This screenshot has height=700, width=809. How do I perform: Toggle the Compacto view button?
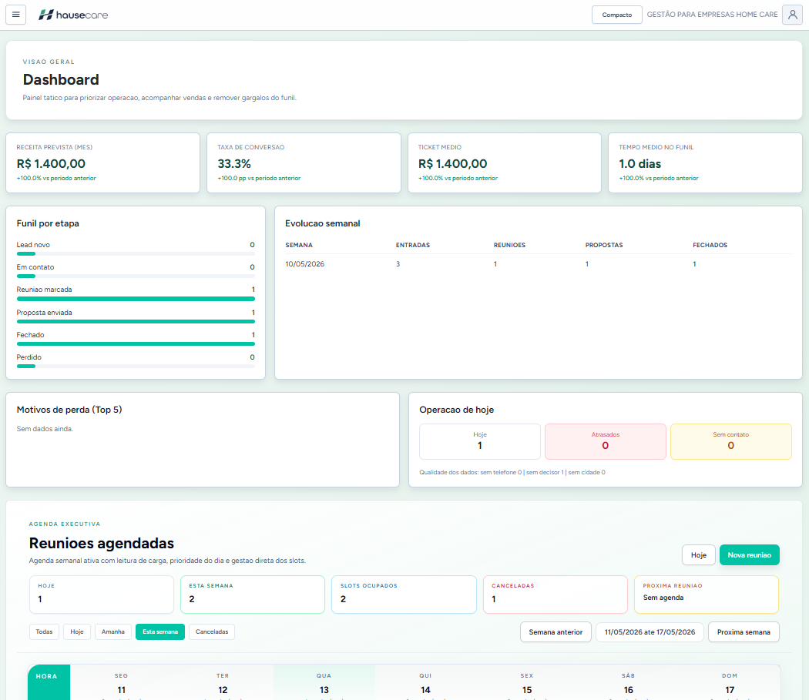(616, 15)
